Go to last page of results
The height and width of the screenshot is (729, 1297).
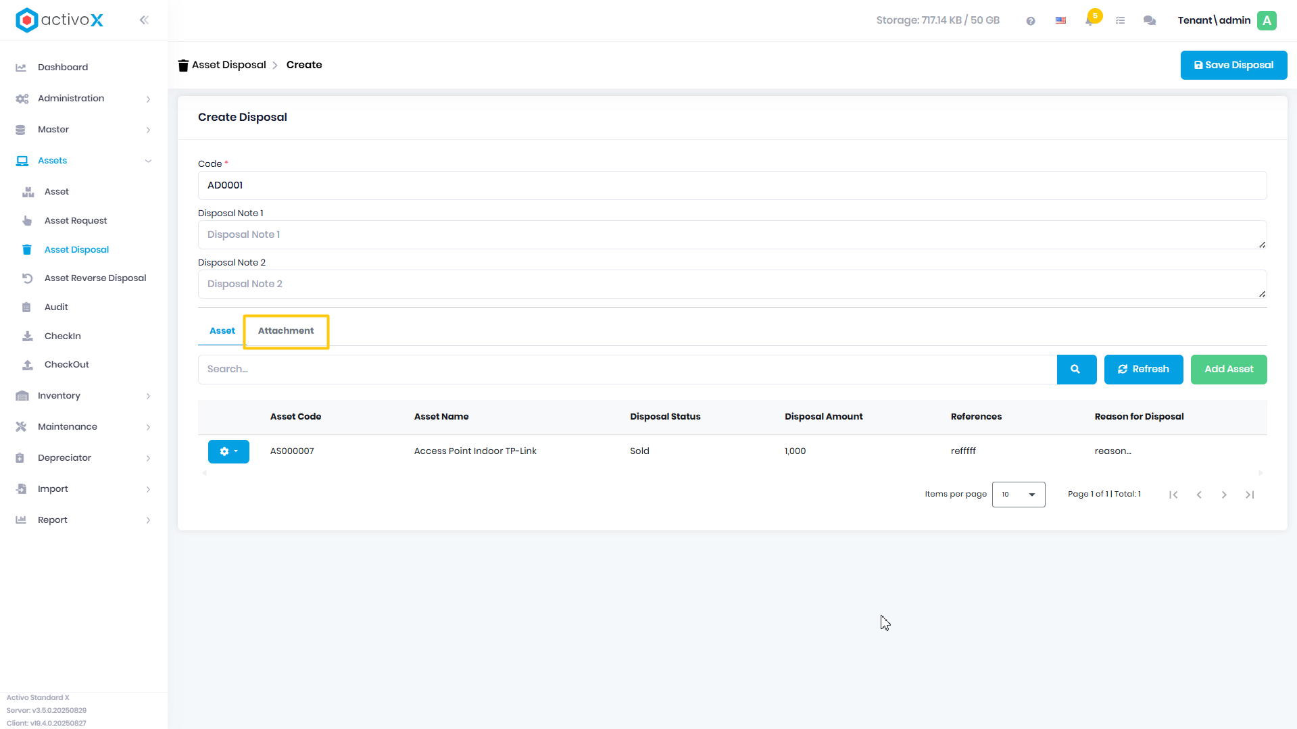1250,495
